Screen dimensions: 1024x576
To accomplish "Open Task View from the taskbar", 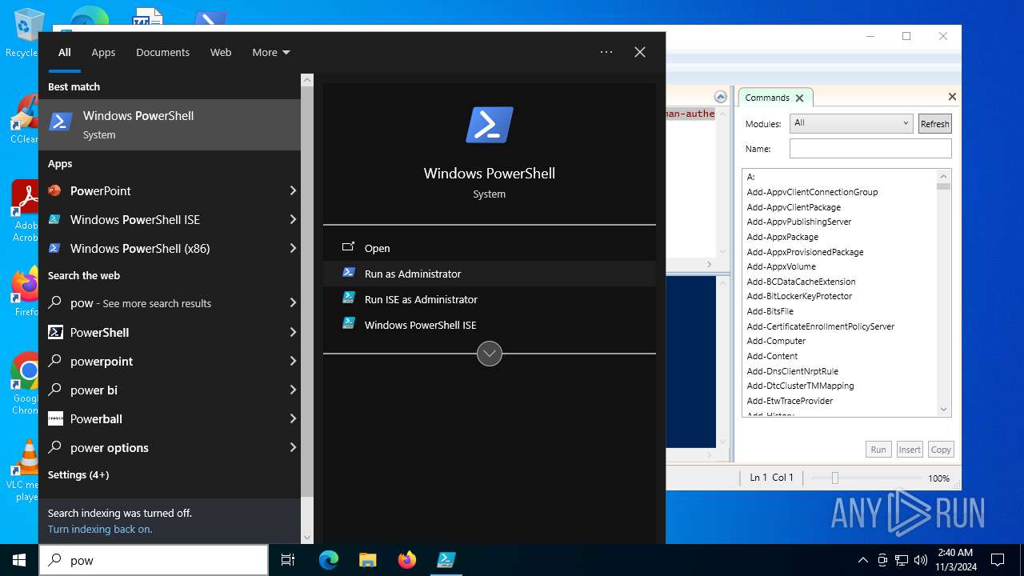I will point(288,560).
